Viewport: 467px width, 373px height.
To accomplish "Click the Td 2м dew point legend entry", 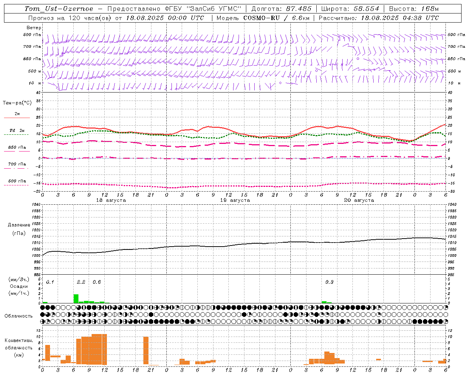I will [17, 130].
